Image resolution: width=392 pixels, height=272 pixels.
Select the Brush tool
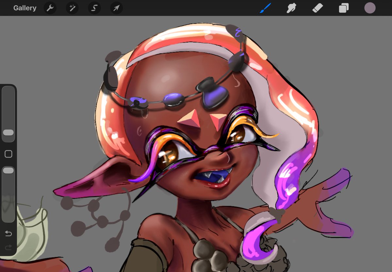pos(266,8)
